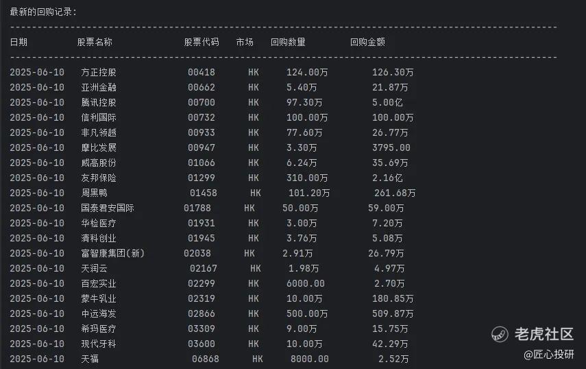Click the 股票名称 column header
The width and height of the screenshot is (586, 369).
95,43
